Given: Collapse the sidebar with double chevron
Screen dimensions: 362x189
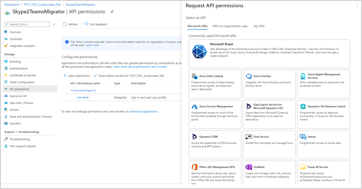Looking at the screenshot, I should click(54, 24).
